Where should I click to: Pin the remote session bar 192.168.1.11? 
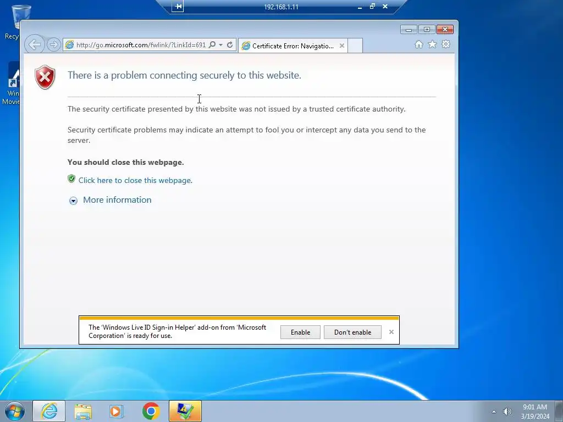pos(178,7)
